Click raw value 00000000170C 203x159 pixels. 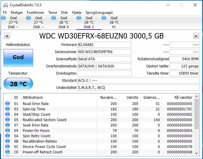180,109
